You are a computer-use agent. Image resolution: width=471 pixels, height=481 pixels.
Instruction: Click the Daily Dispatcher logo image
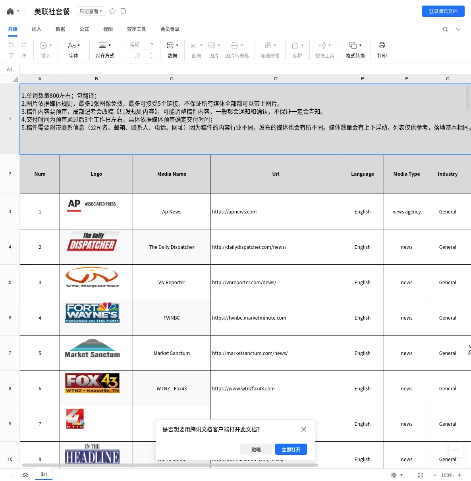pos(92,242)
